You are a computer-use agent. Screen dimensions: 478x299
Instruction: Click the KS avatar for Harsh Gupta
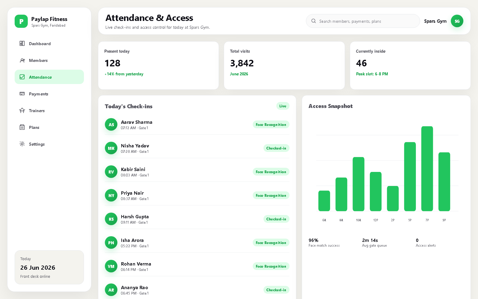pos(111,219)
